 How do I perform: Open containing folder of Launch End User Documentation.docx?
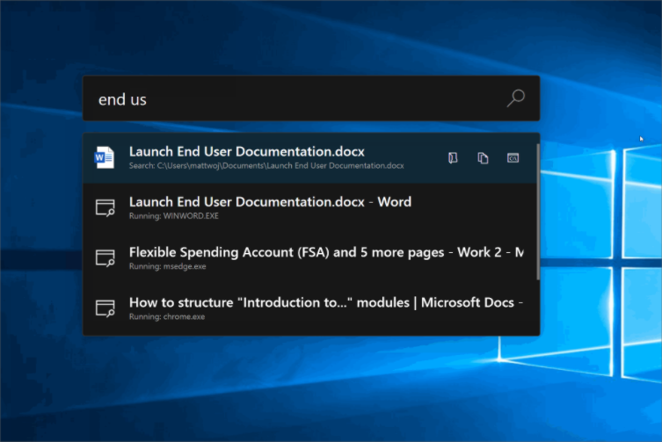(x=453, y=158)
